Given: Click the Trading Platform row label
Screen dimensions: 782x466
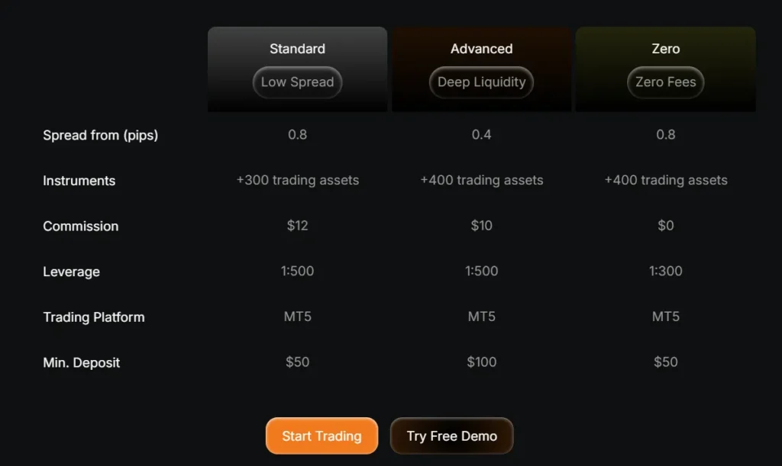Looking at the screenshot, I should point(93,317).
